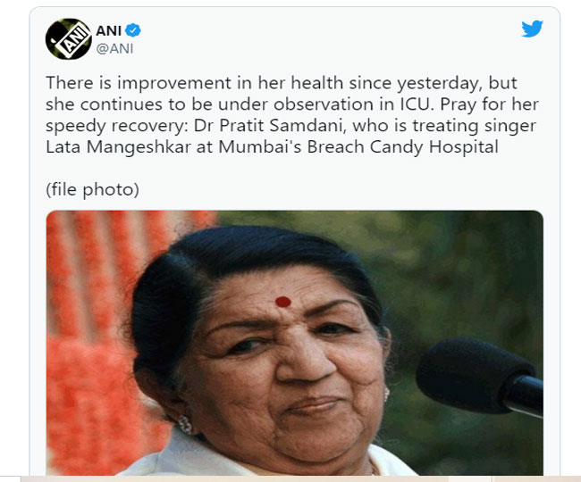Screen dimensions: 581x482
Task: Click the earring shown in the photo
Action: pyautogui.click(x=185, y=424)
